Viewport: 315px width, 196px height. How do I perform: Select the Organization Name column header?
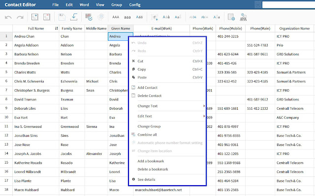point(294,28)
